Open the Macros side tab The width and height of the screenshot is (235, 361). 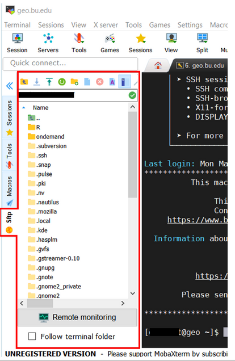coord(9,190)
